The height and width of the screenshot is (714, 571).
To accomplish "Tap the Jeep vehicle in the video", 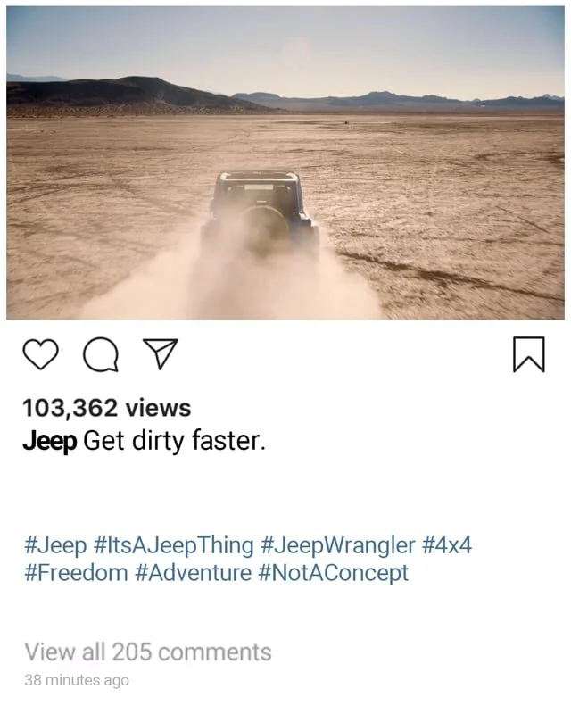I will 261,211.
